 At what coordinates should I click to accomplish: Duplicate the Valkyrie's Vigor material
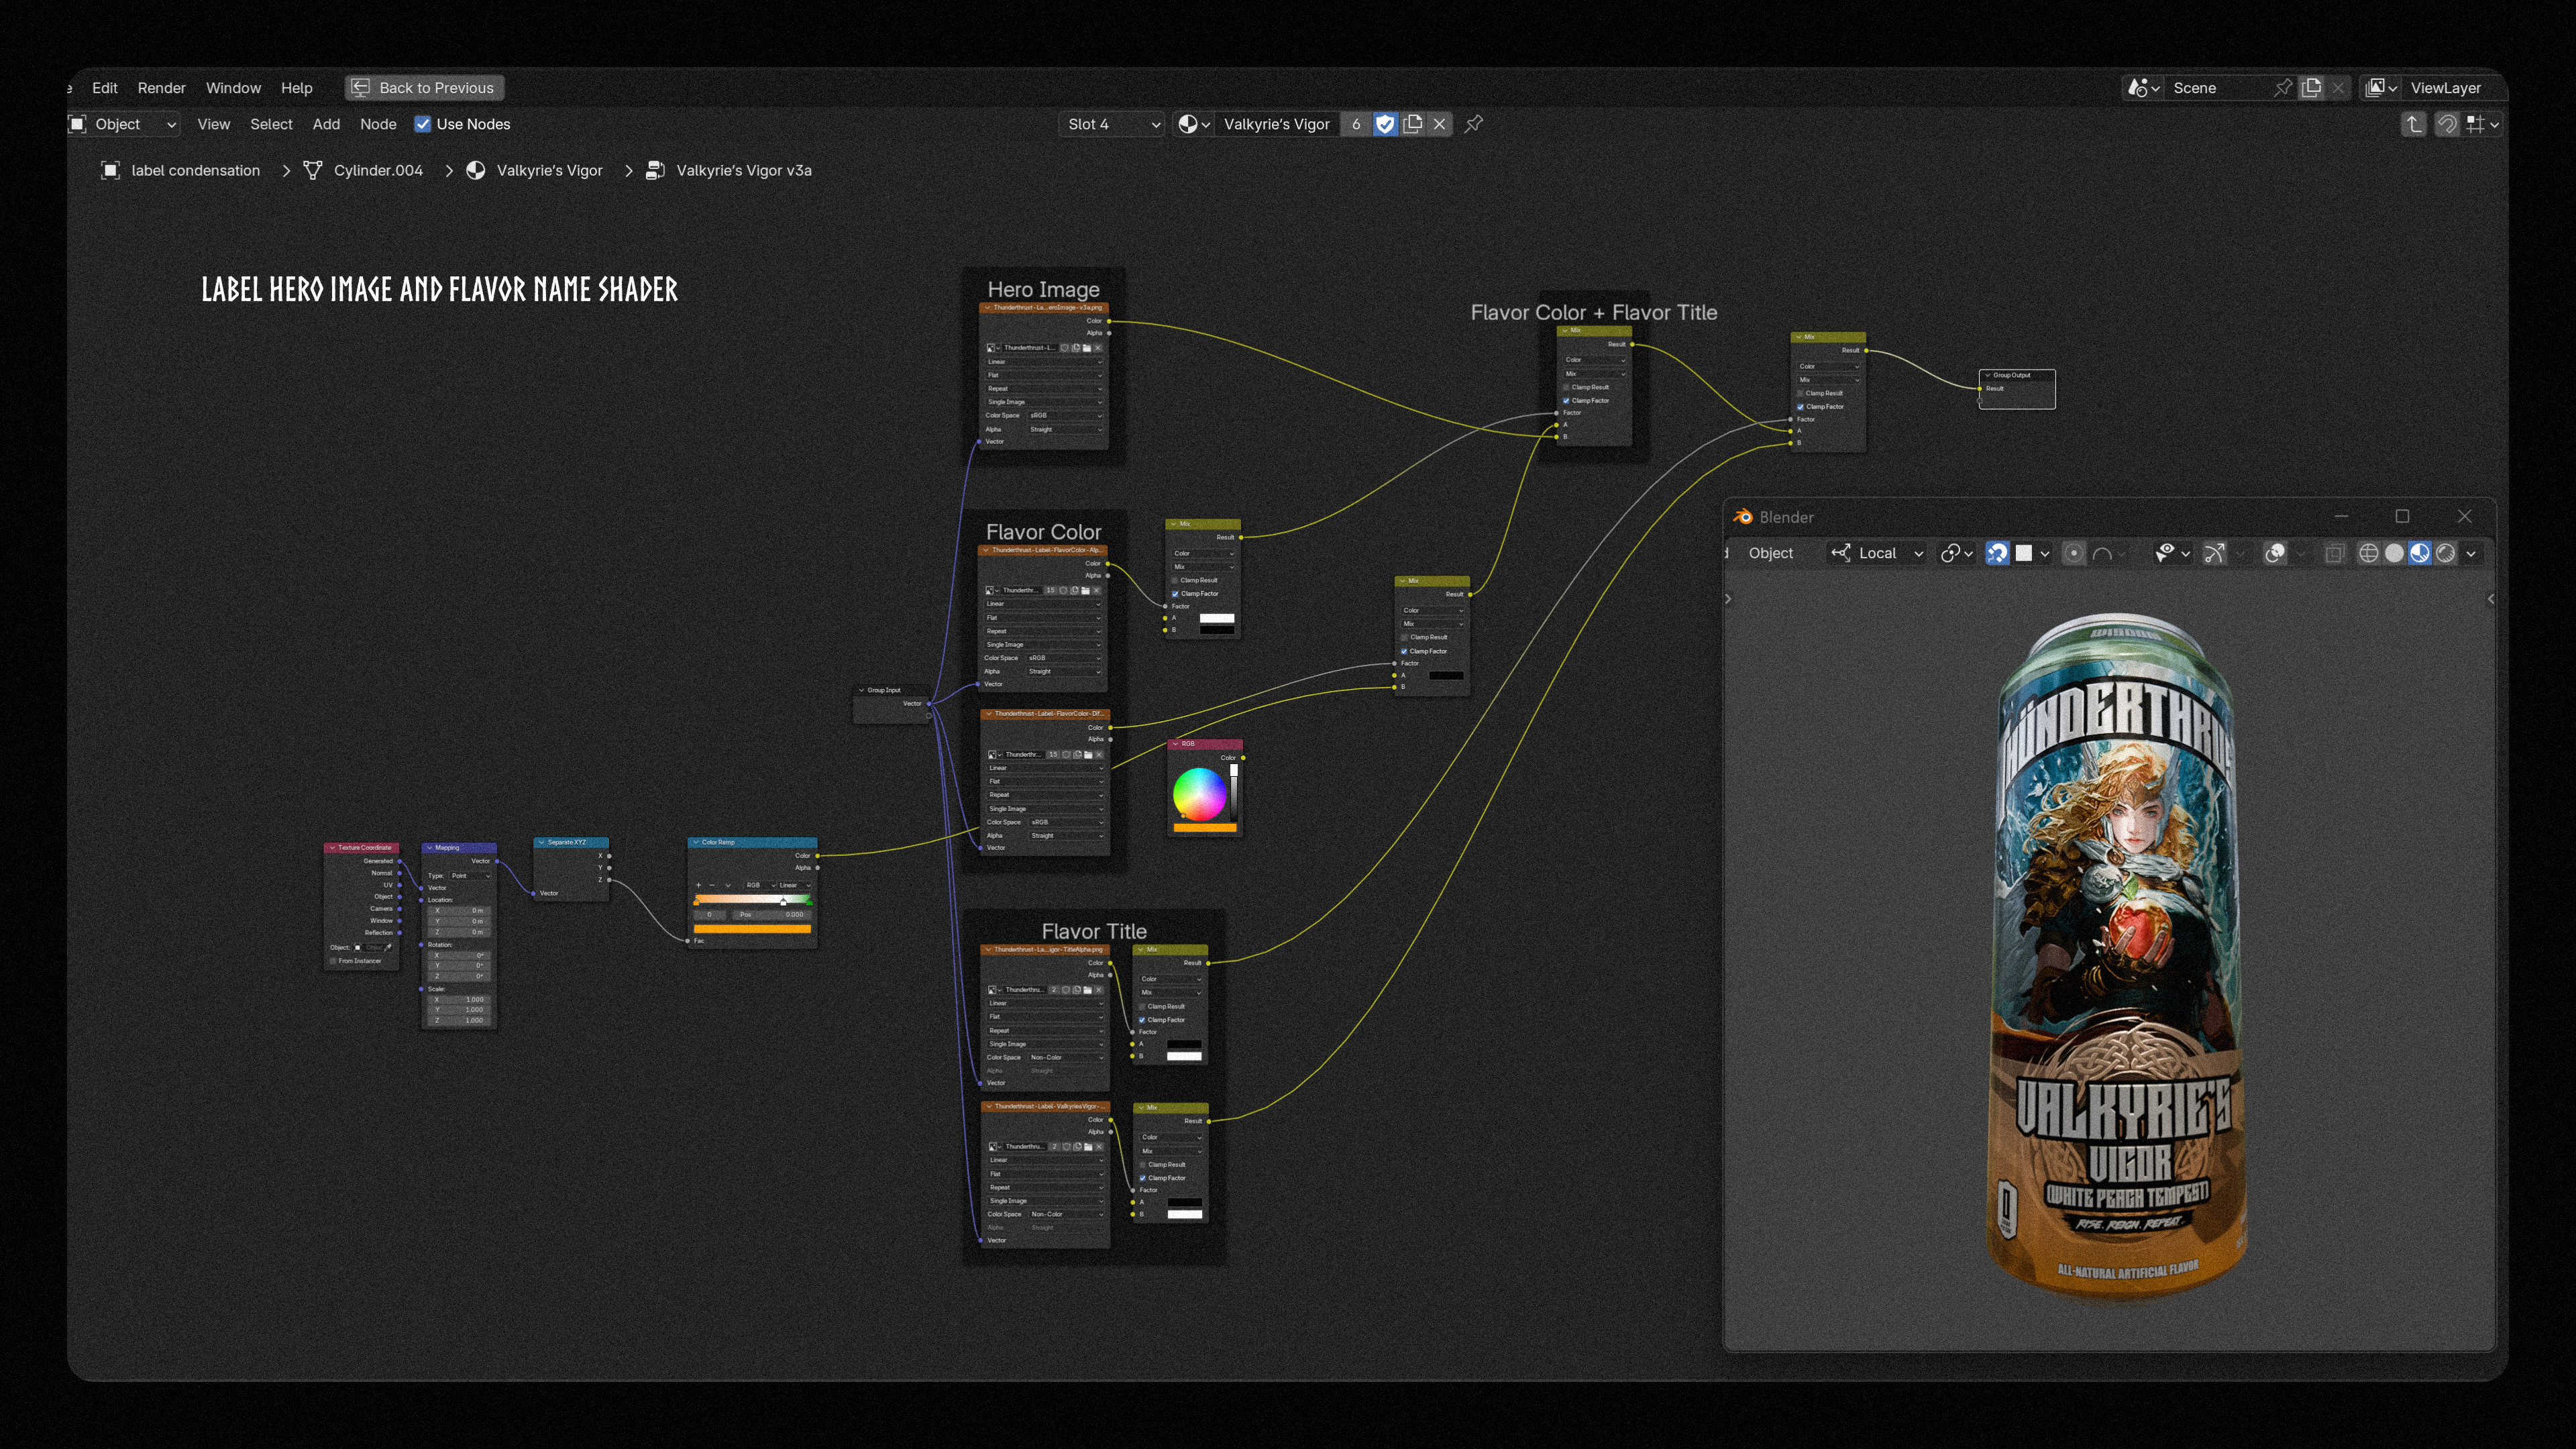[1413, 124]
